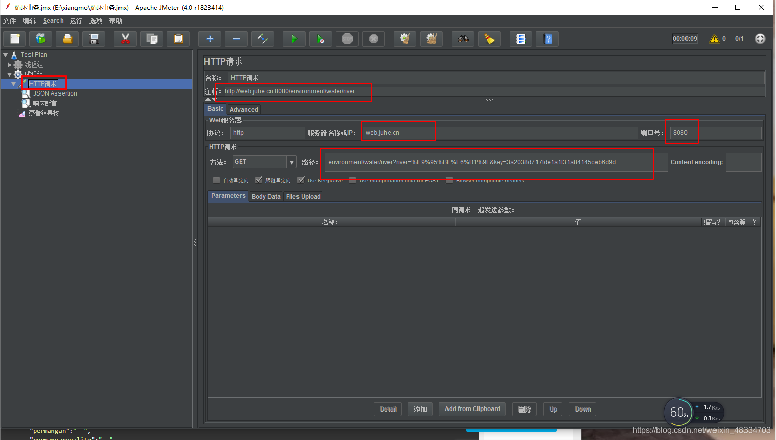776x440 pixels.
Task: Click the Up button
Action: tap(553, 410)
